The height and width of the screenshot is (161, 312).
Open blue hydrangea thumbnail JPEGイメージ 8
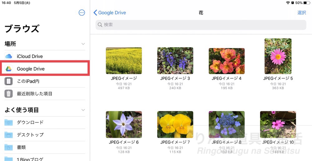227,125
